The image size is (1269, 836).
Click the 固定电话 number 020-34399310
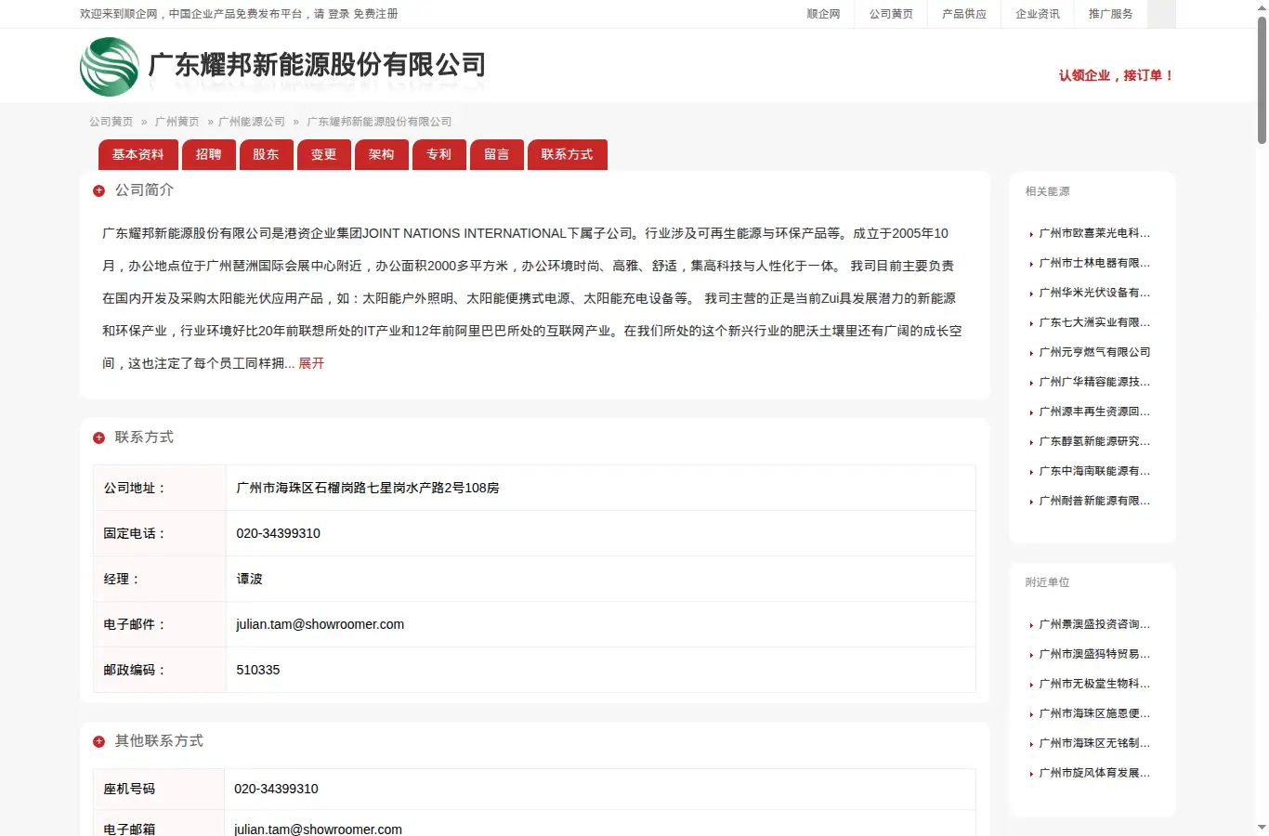[278, 533]
